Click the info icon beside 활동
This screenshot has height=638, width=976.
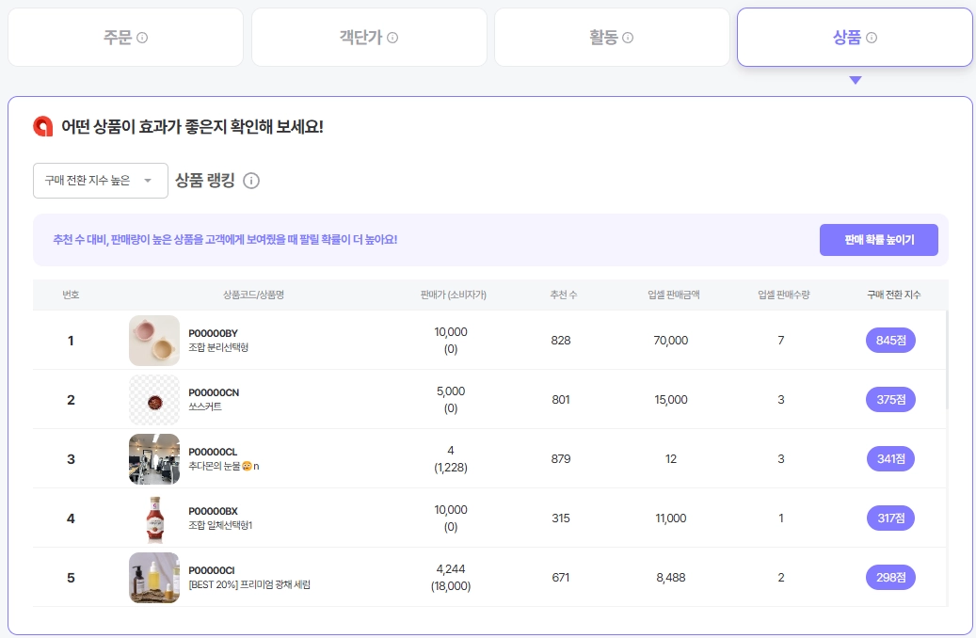628,38
